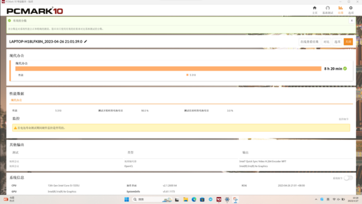Image resolution: width=362 pixels, height=204 pixels.
Task: Open the 基准测试 benchmark gauge icon
Action: 327,10
